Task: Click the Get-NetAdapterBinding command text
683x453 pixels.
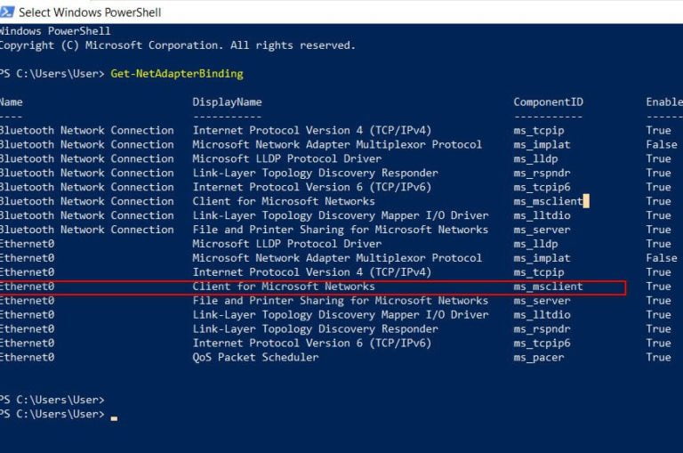Action: coord(177,73)
